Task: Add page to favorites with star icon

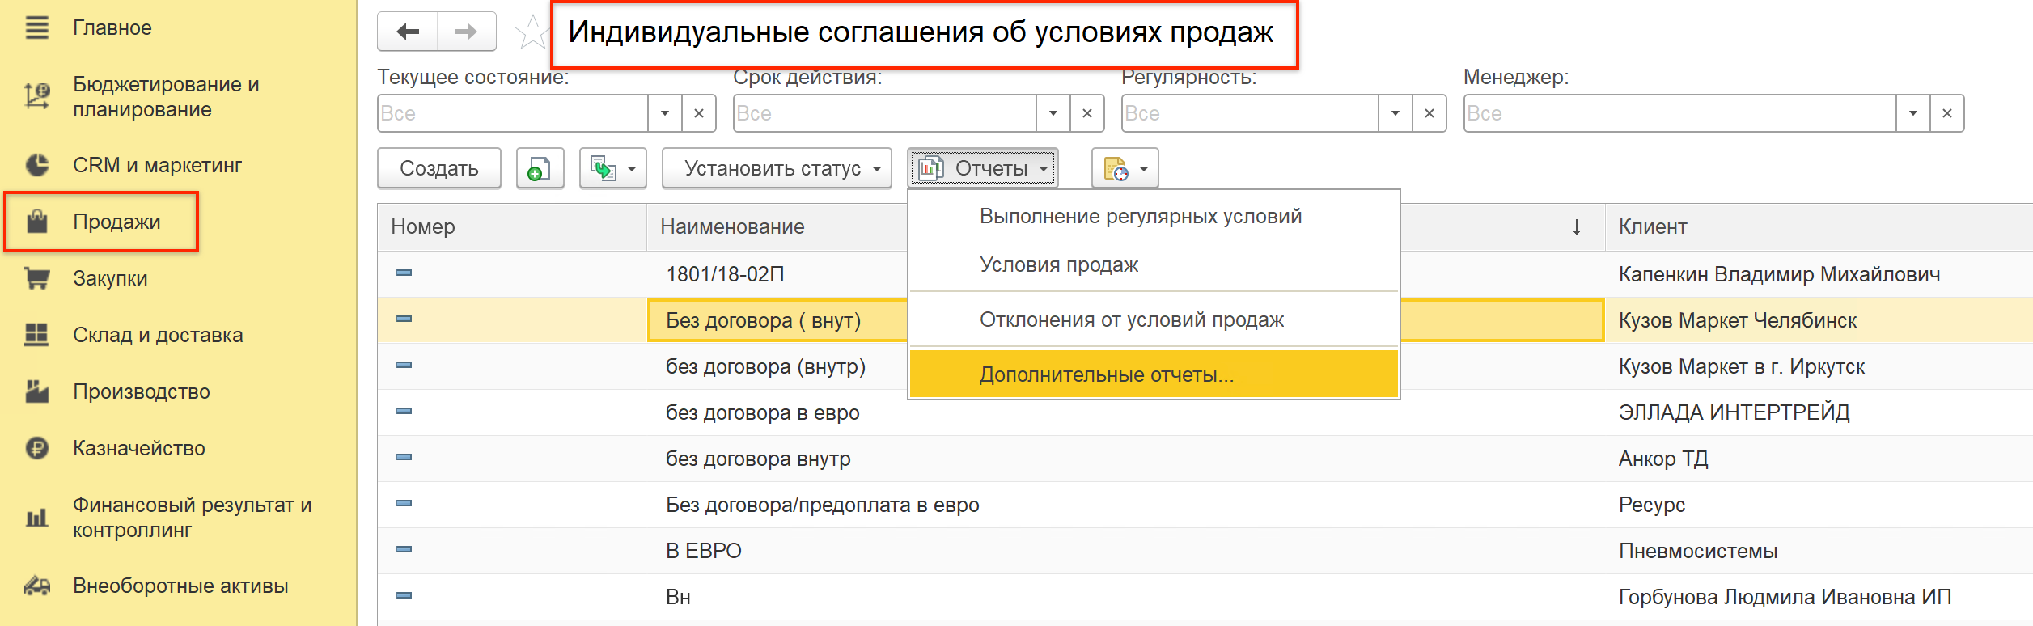Action: [532, 33]
